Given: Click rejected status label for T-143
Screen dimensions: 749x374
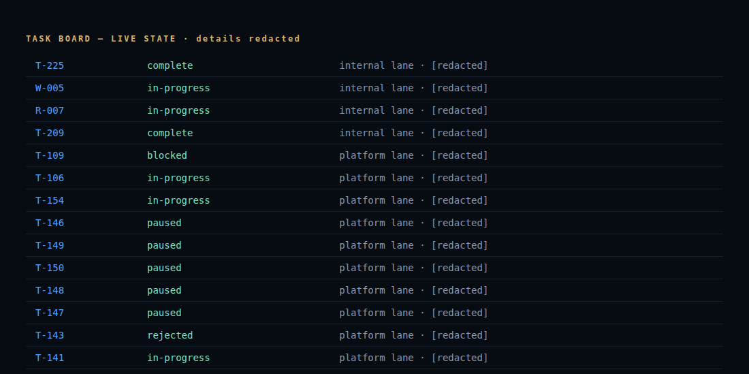Looking at the screenshot, I should [170, 335].
